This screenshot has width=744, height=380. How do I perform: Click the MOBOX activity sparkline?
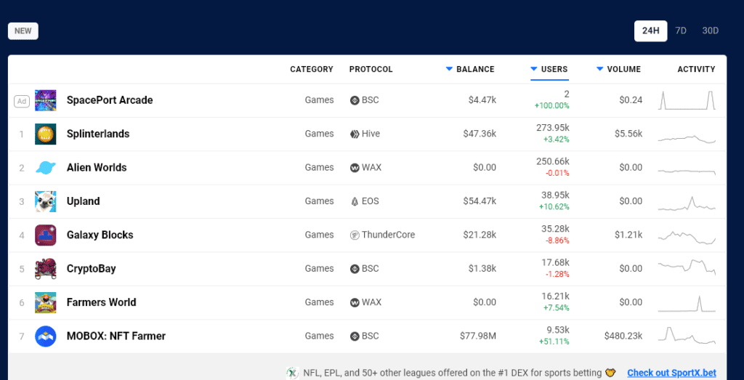(687, 336)
